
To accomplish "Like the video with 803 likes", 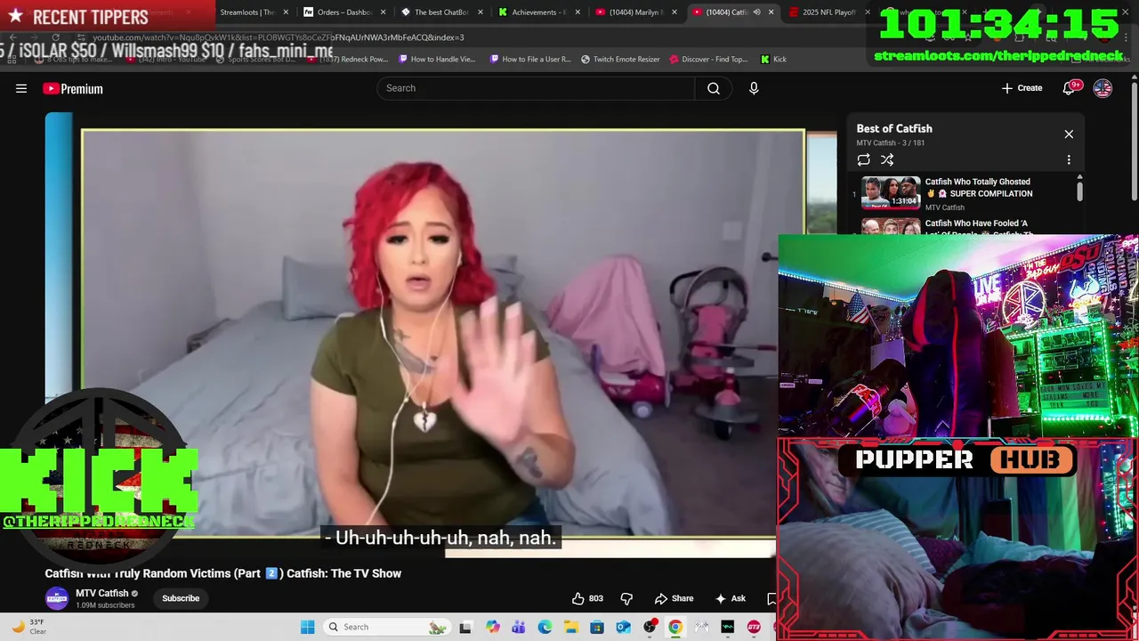I will [588, 598].
